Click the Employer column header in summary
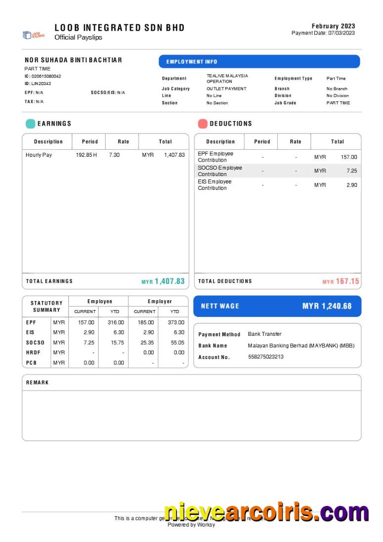Screen dimensions: 383x542 [x=160, y=301]
